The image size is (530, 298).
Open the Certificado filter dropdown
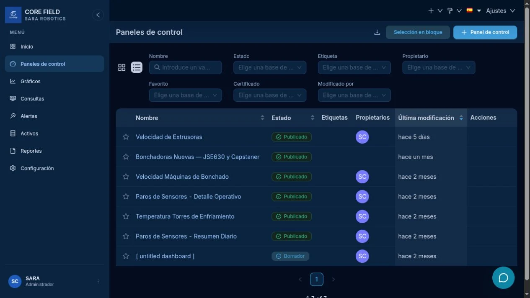pyautogui.click(x=270, y=95)
